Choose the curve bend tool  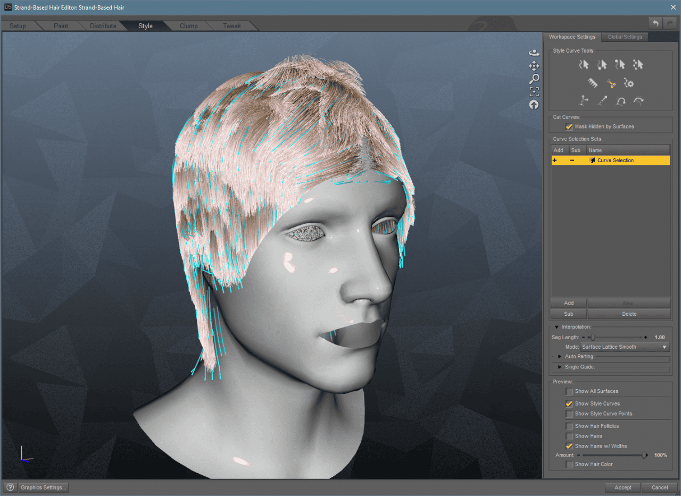click(x=637, y=100)
